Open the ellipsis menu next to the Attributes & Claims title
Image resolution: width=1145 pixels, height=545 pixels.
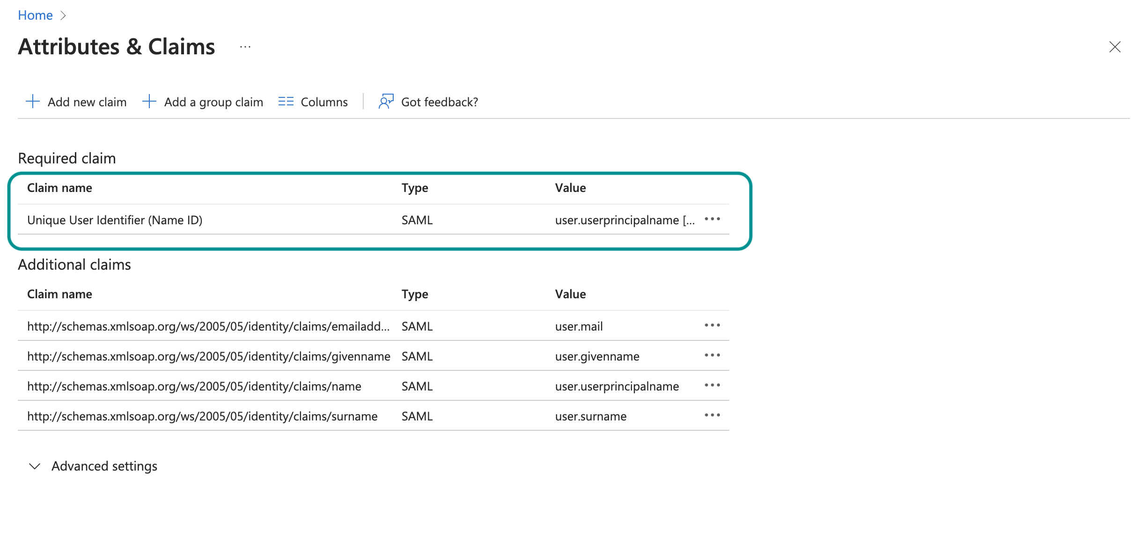[x=245, y=47]
